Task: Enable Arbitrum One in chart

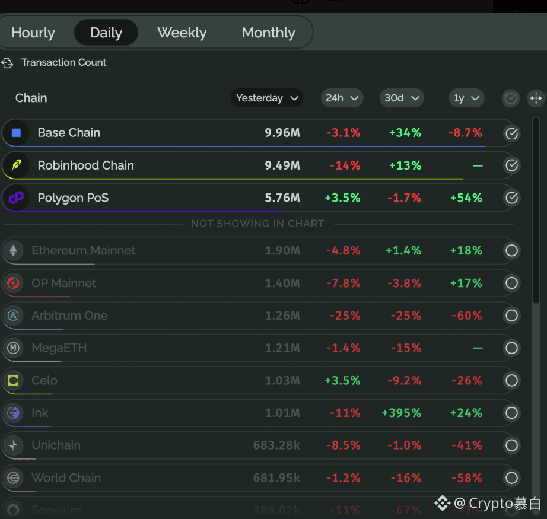Action: tap(511, 316)
